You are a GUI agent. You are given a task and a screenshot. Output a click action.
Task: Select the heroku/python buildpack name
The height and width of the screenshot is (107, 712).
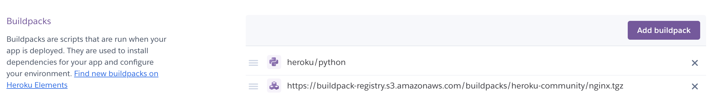[x=316, y=62]
